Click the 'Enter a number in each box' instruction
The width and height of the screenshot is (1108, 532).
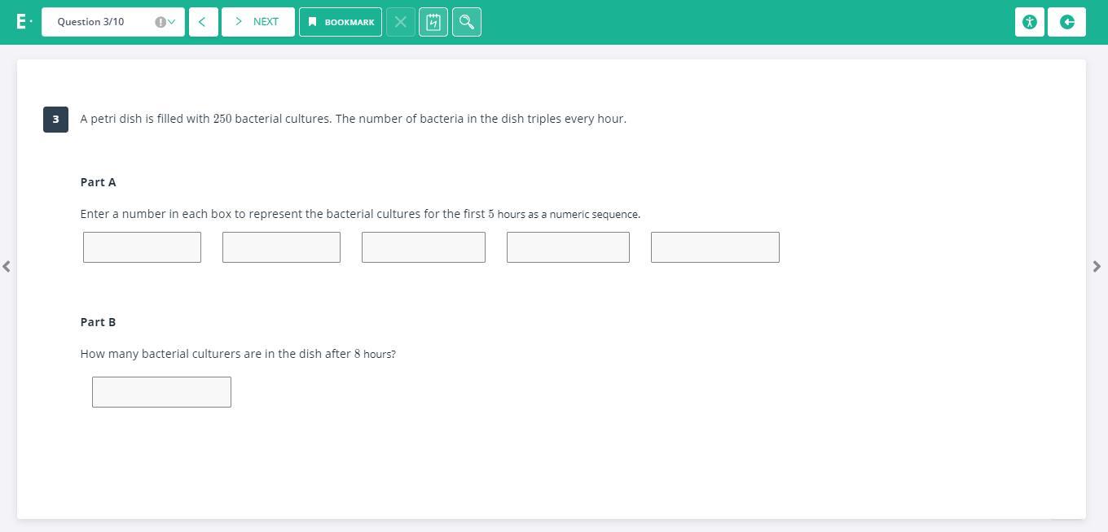360,214
